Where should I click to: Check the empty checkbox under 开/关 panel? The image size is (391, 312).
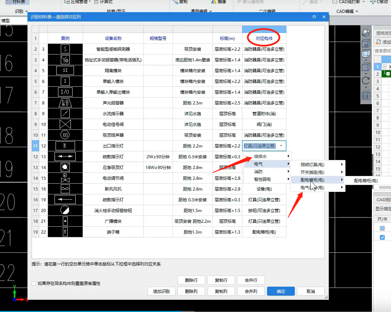point(383,228)
